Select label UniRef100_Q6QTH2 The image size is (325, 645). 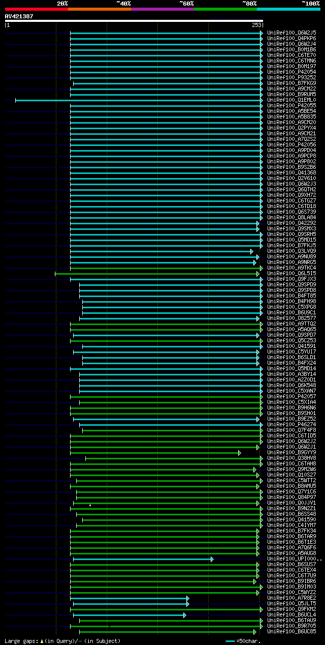click(x=291, y=189)
